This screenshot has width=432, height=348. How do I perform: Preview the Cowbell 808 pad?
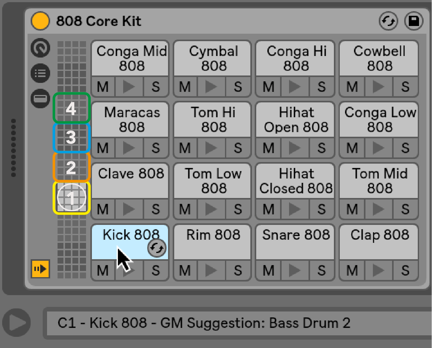(378, 87)
